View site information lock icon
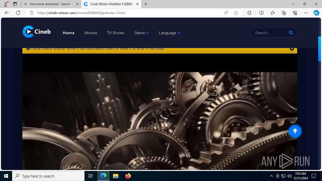The image size is (322, 181). point(32,13)
